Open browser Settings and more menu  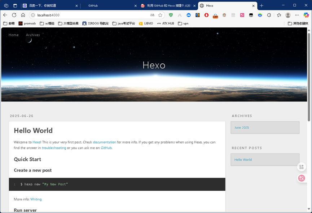(297, 15)
